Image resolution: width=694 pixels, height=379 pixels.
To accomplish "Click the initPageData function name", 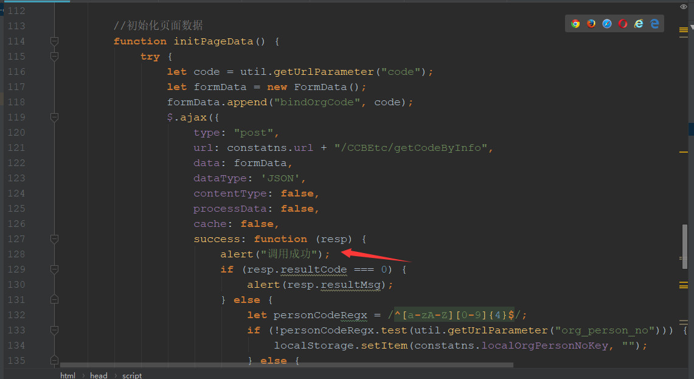I will (x=213, y=41).
